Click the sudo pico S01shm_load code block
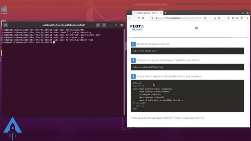The width and height of the screenshot is (251, 141). (187, 67)
